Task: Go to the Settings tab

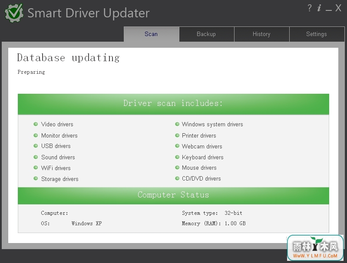Action: (x=317, y=34)
